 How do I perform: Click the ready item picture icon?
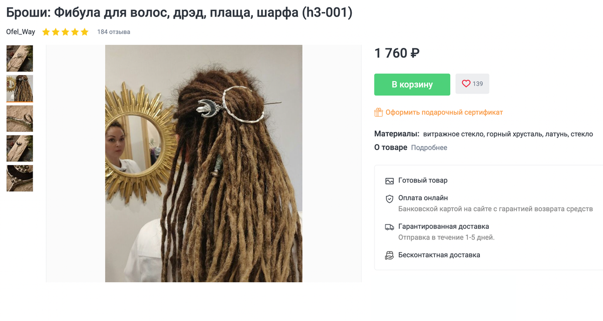tap(389, 181)
